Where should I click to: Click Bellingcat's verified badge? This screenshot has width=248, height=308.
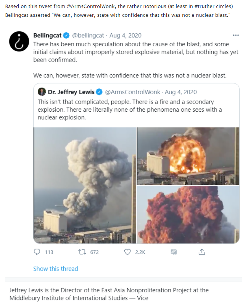[67, 35]
